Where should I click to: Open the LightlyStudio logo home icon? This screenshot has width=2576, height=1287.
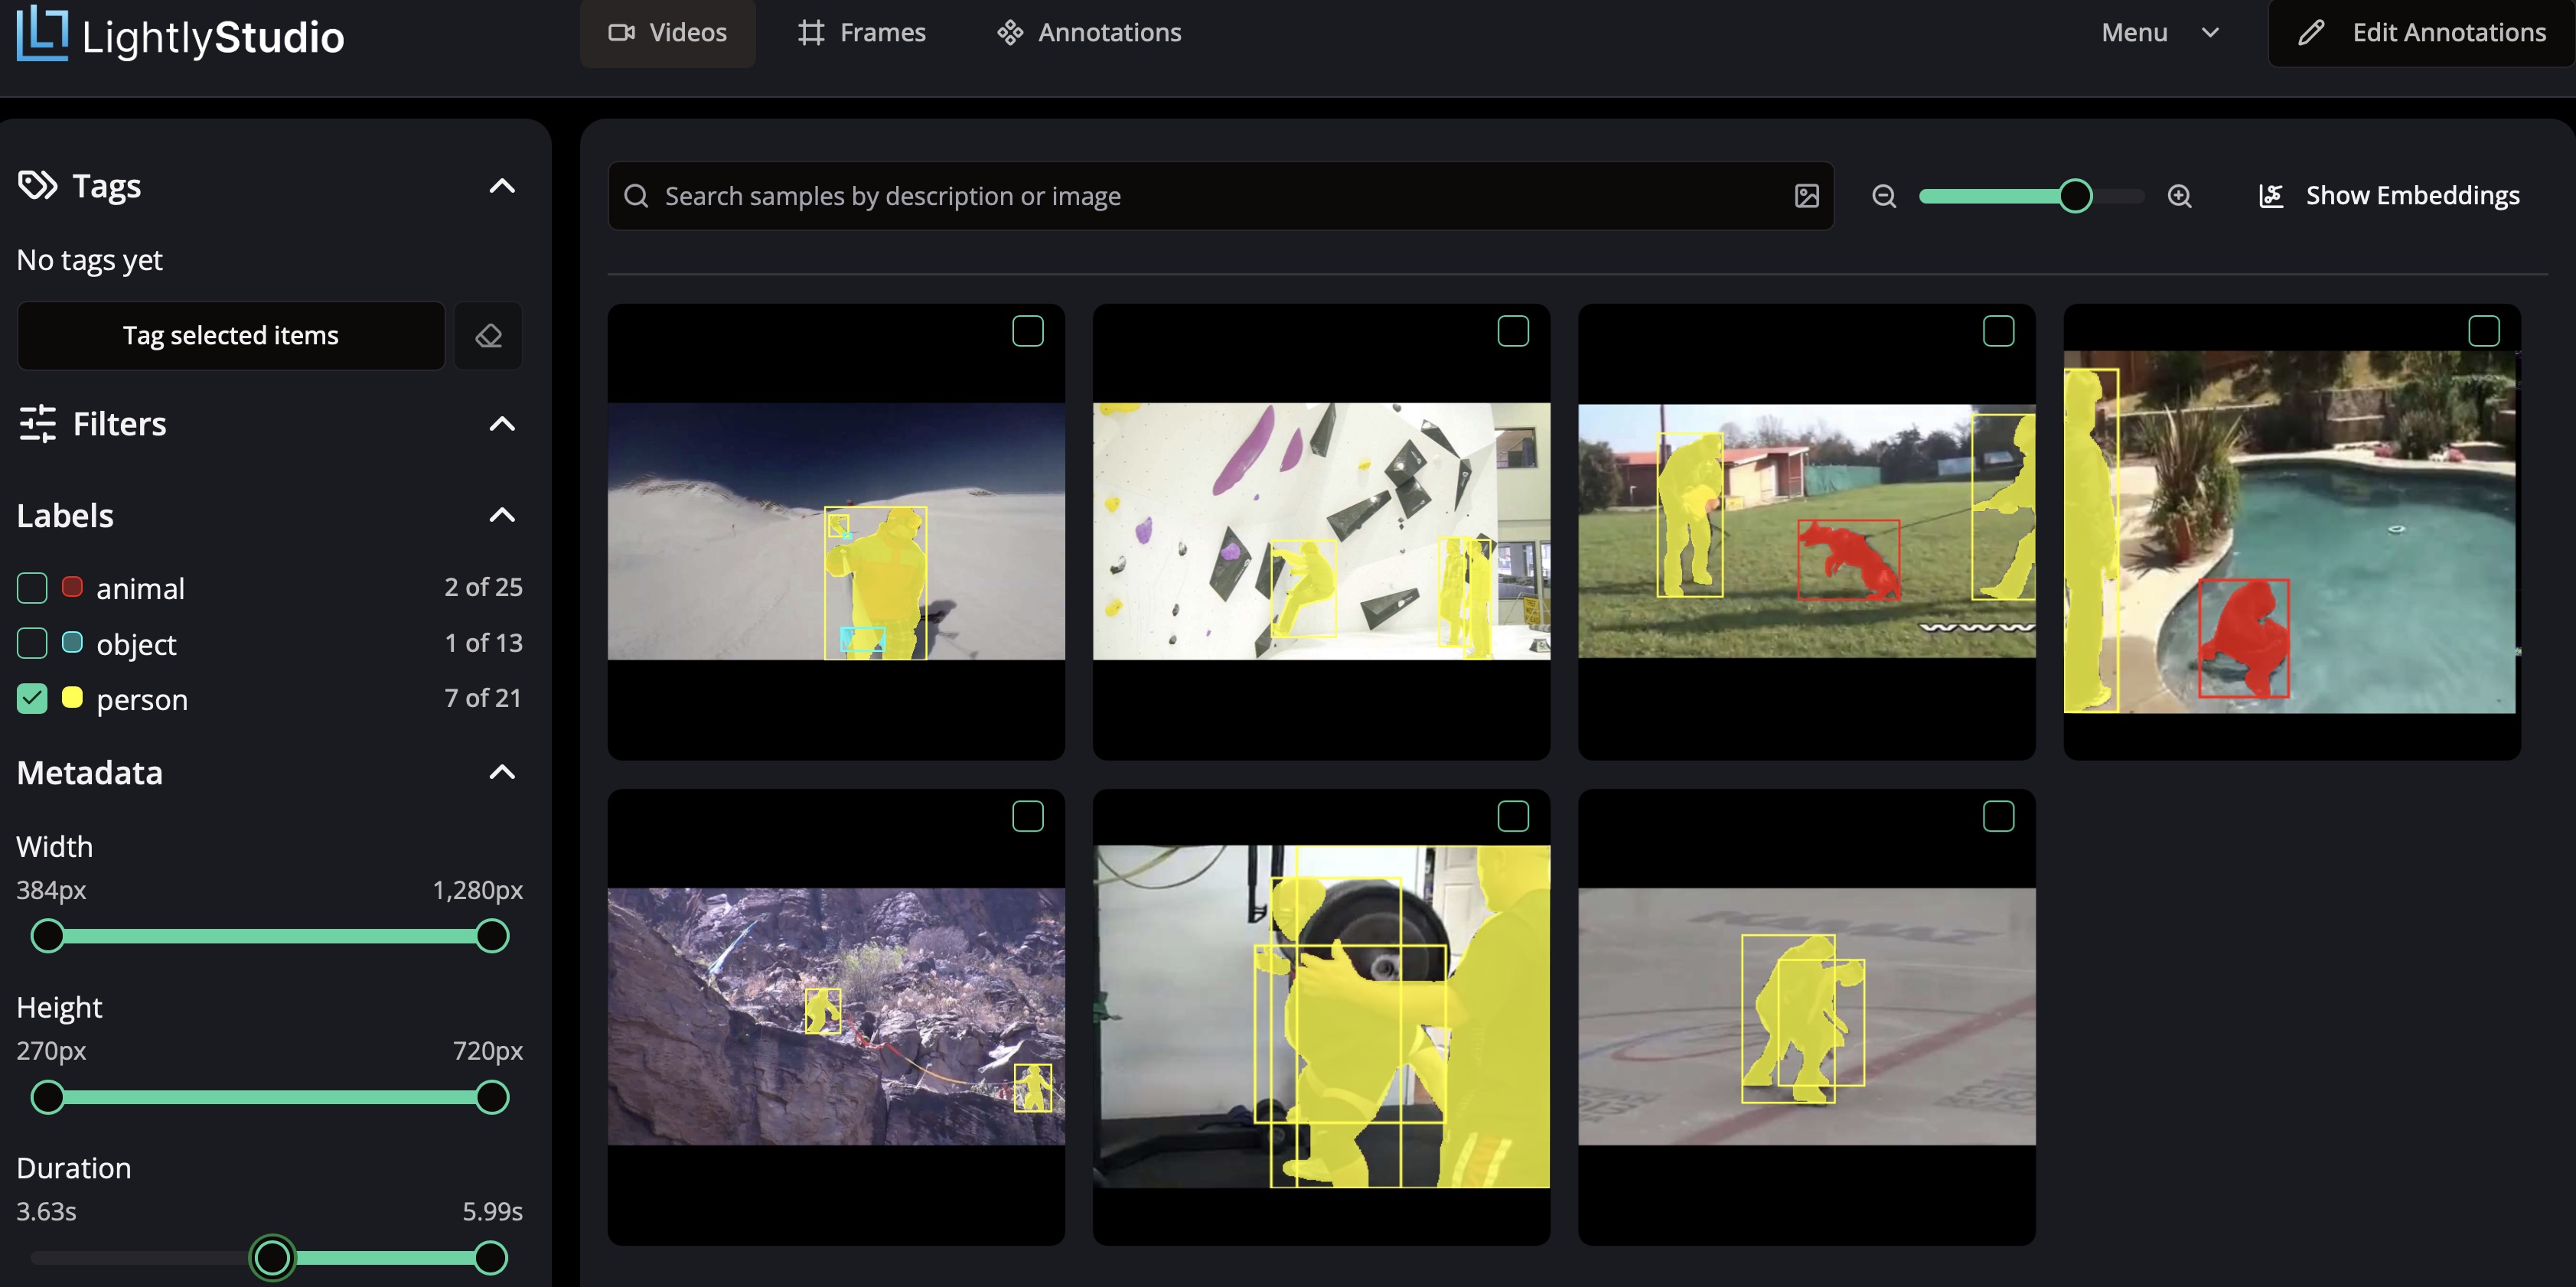43,33
